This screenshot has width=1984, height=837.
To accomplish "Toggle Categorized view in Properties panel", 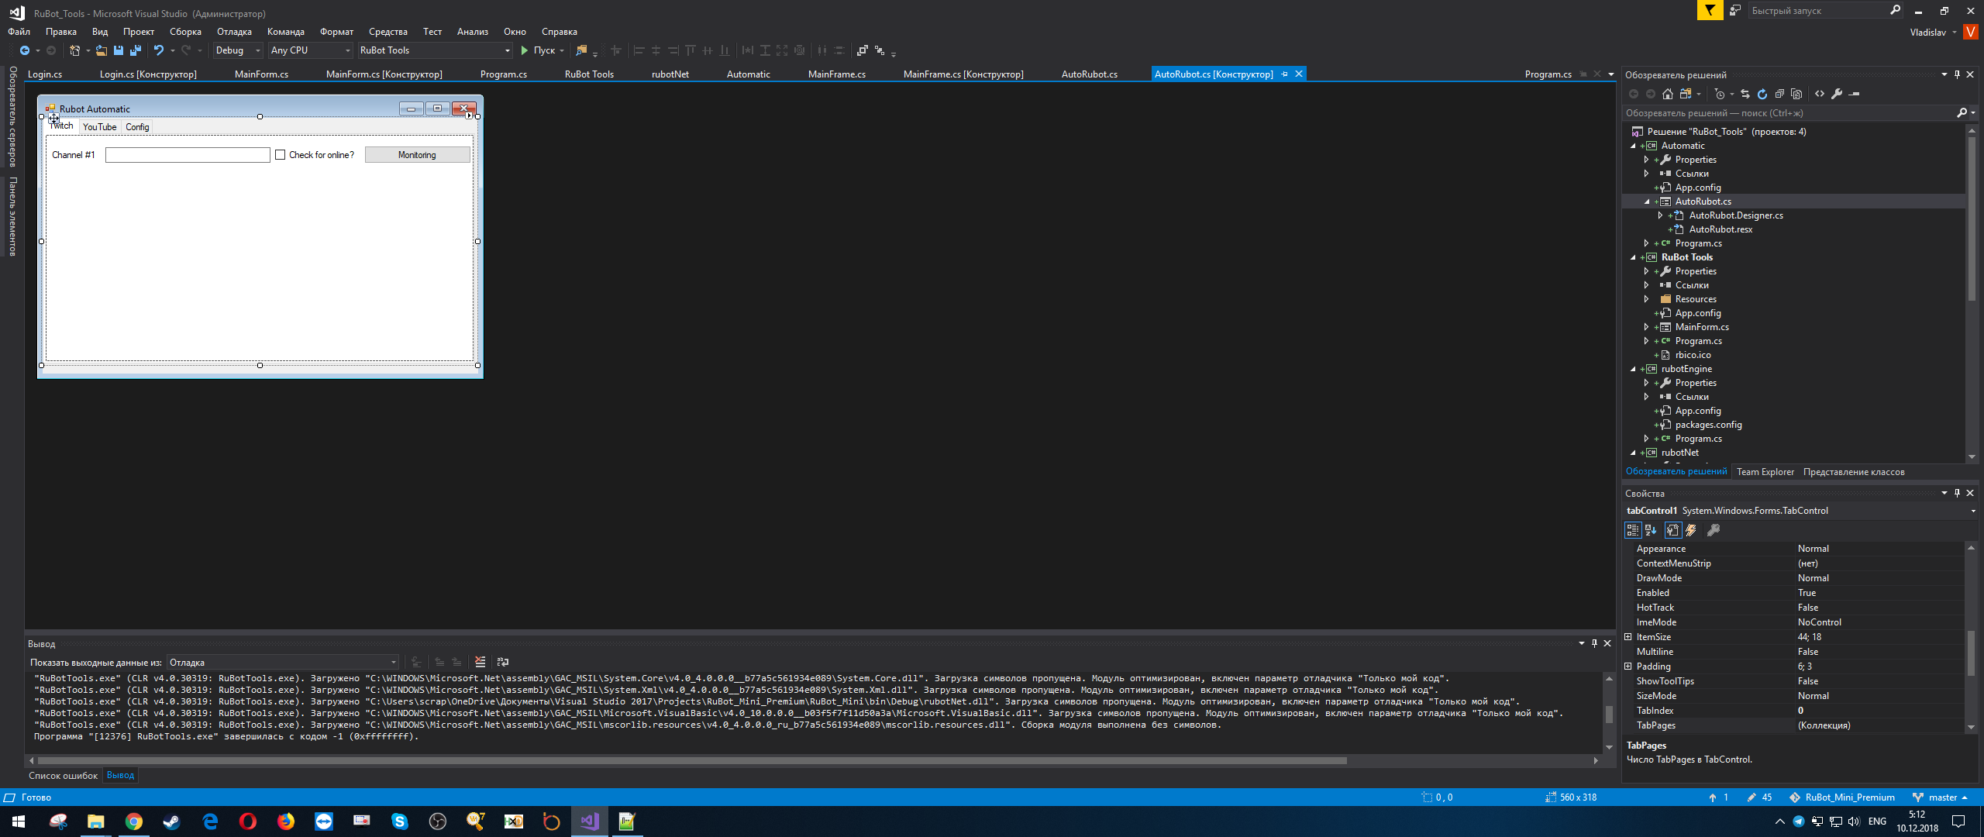I will click(x=1633, y=530).
